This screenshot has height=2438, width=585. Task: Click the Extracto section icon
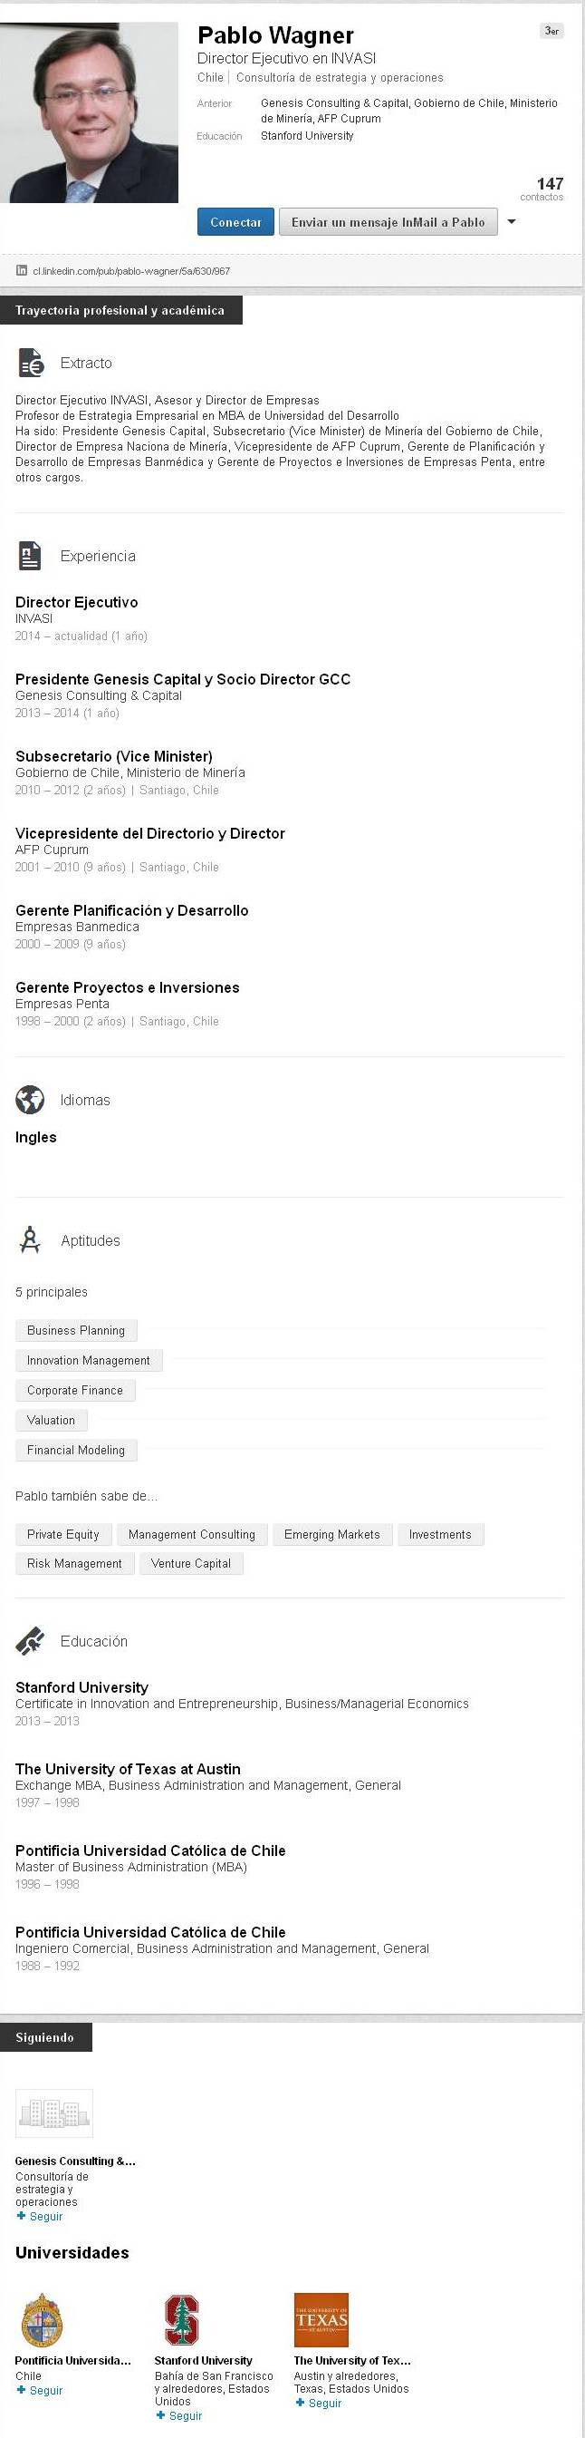point(30,363)
